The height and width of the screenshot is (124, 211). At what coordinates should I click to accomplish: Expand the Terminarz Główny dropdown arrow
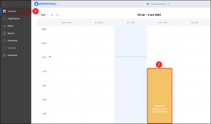tap(168, 4)
